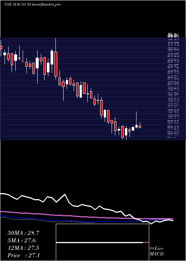Screen dimensions: 186x261
Task: Click the NSE MAGNUM munafasutra.pro title text
Action: click(32, 4)
